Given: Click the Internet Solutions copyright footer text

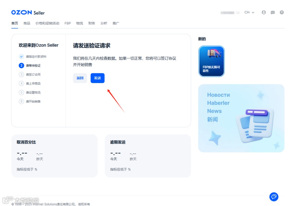Looking at the screenshot, I should [x=51, y=204].
